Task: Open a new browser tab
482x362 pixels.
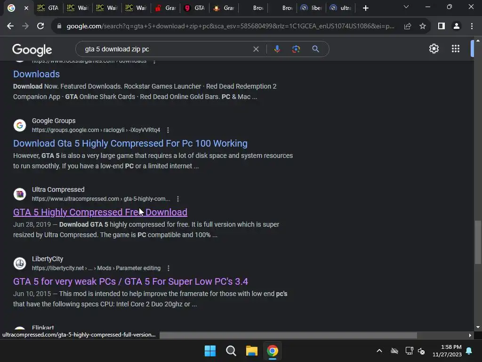Action: coord(365,8)
